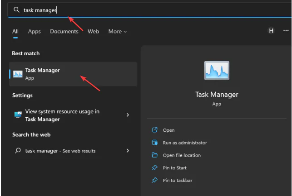Expand the More filter dropdown
This screenshot has height=196, width=292.
(118, 31)
